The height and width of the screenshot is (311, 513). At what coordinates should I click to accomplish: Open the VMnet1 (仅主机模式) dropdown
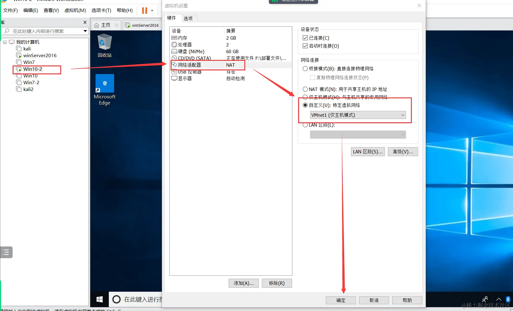point(358,115)
